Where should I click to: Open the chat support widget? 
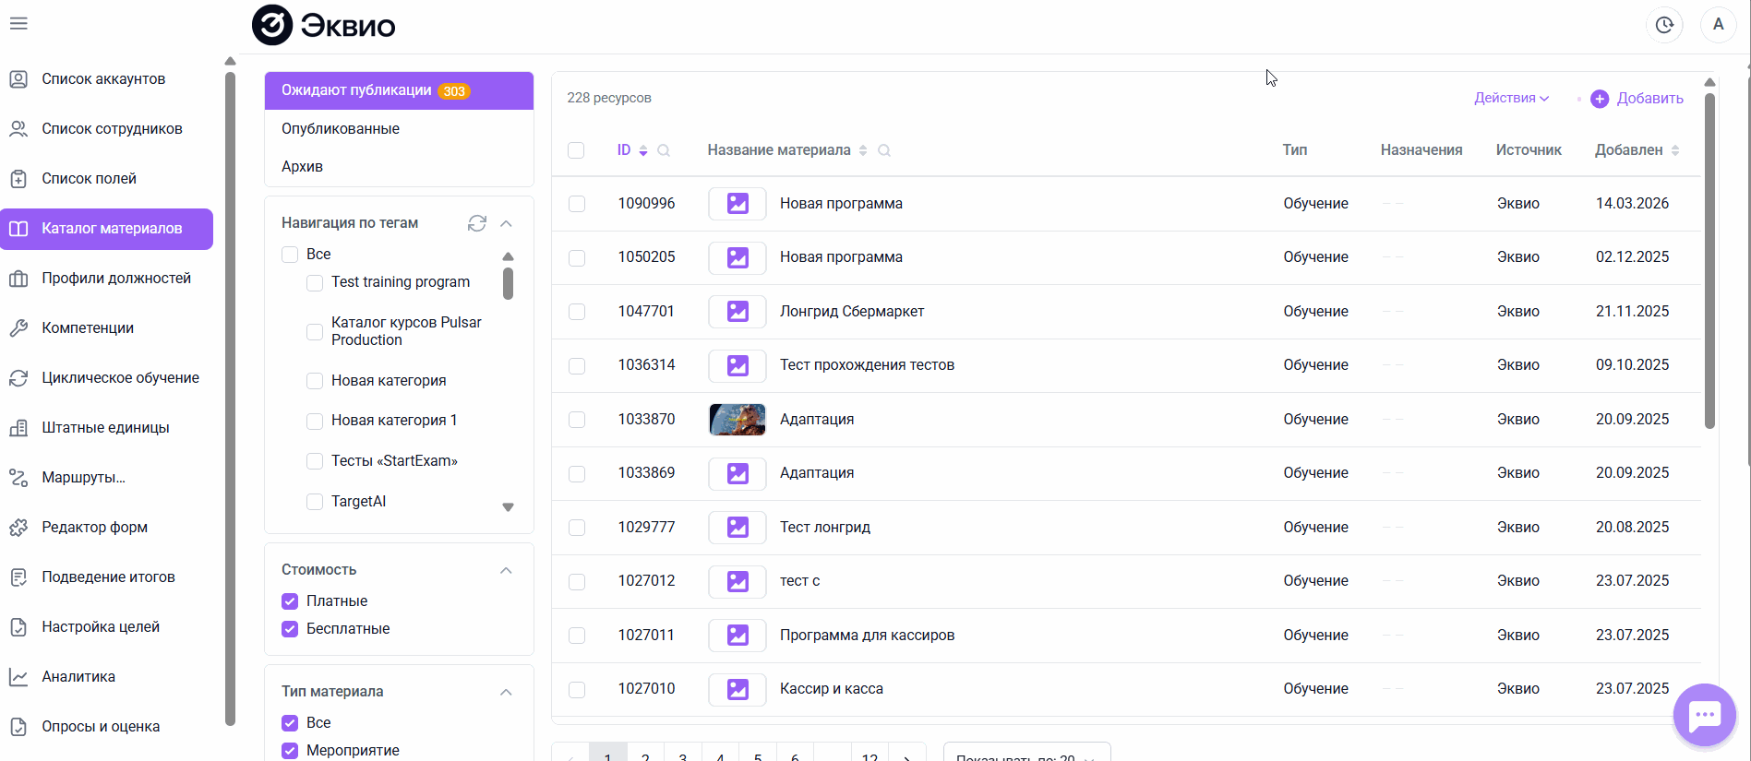pyautogui.click(x=1705, y=715)
